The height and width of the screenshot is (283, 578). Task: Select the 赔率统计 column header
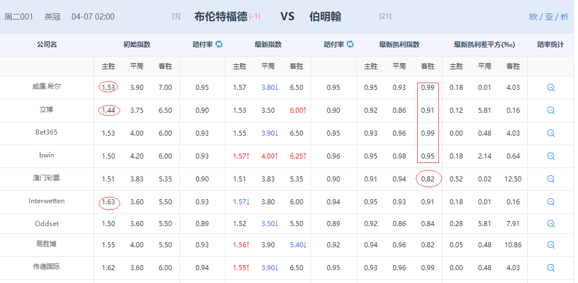(x=550, y=45)
